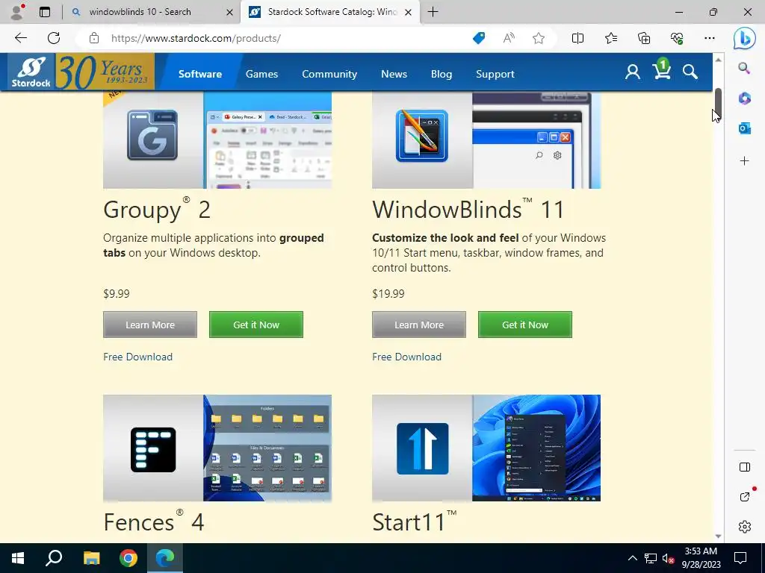Add sidebar app with plus icon

point(744,161)
